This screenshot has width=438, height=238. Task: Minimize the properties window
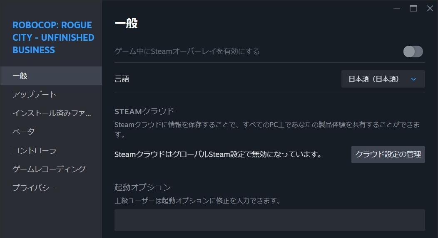pos(397,9)
